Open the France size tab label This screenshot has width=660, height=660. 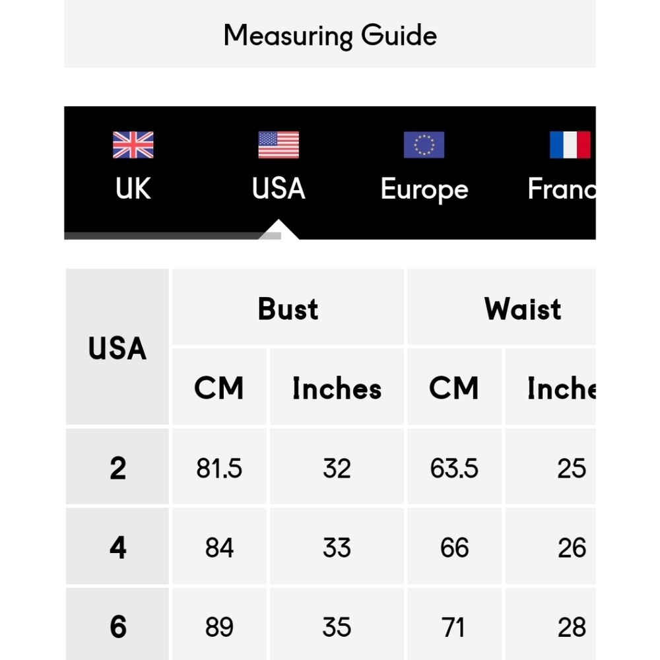(x=562, y=188)
